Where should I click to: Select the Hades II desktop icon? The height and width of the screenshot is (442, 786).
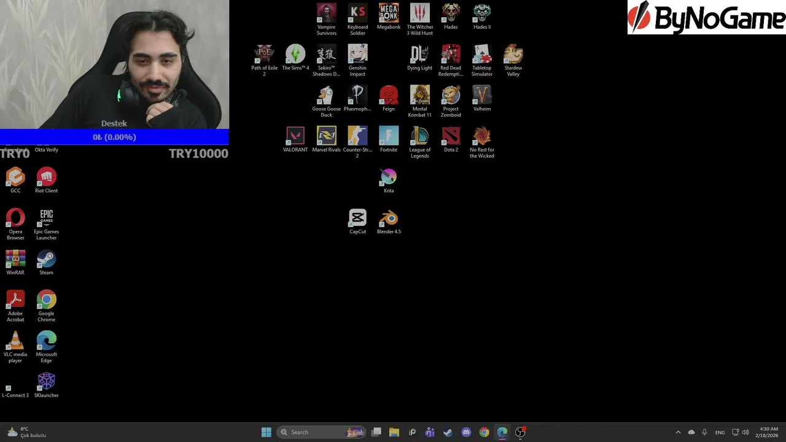(482, 17)
